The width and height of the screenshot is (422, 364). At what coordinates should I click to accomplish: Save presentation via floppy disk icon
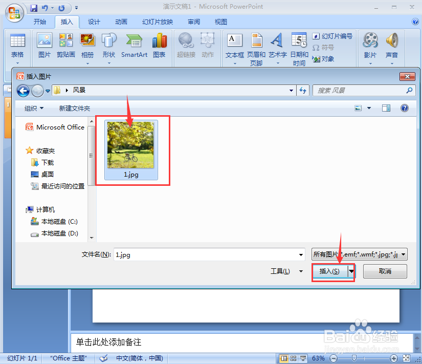click(34, 8)
